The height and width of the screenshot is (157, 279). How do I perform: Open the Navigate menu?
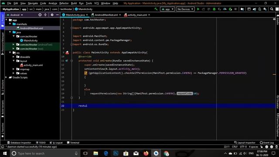pyautogui.click(x=33, y=3)
